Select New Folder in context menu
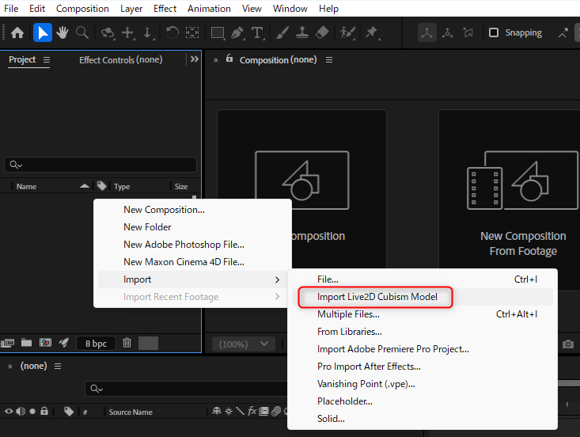The width and height of the screenshot is (580, 437). pos(192,227)
